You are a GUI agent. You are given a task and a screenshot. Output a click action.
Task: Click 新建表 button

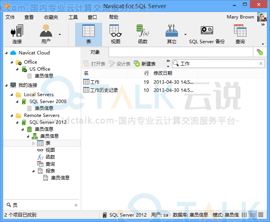145,64
